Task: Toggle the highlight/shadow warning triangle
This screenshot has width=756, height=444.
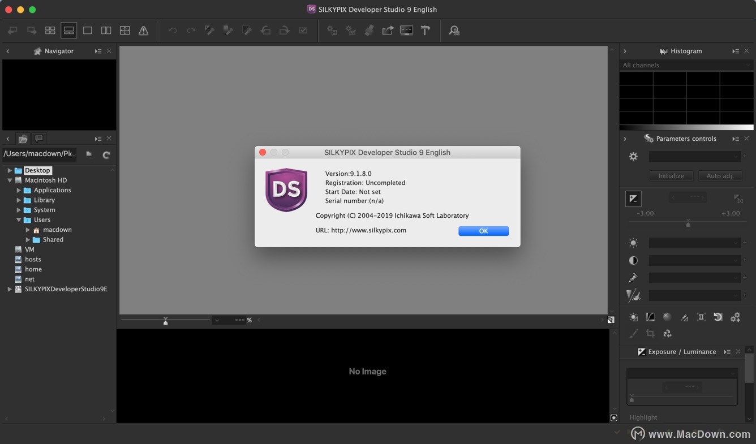Action: 144,31
